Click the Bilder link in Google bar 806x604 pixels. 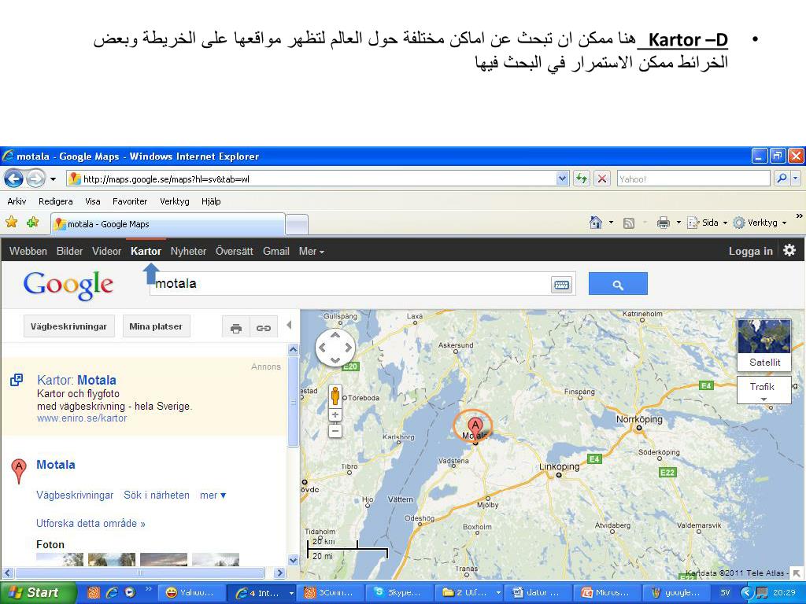pos(69,251)
